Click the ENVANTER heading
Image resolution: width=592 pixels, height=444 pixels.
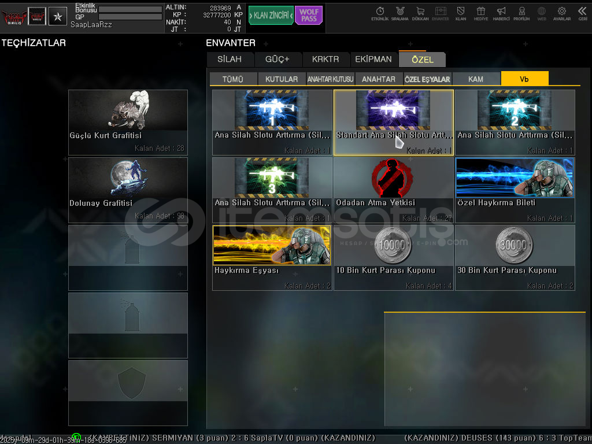(231, 43)
